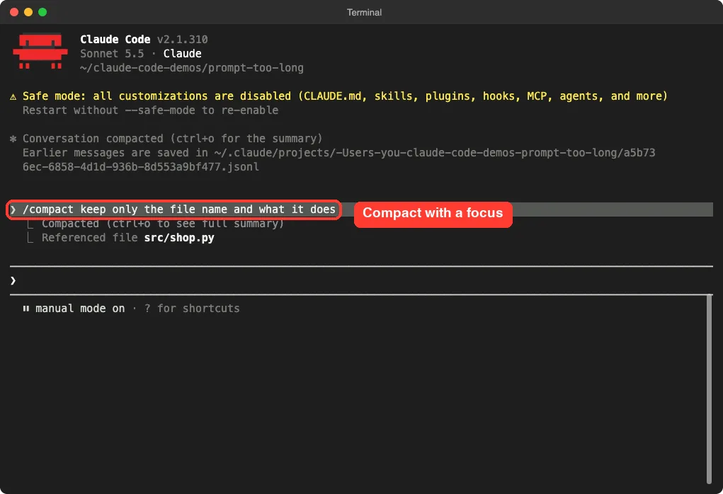Click the Safe mode warning line
Image resolution: width=723 pixels, height=494 pixels.
tap(345, 96)
